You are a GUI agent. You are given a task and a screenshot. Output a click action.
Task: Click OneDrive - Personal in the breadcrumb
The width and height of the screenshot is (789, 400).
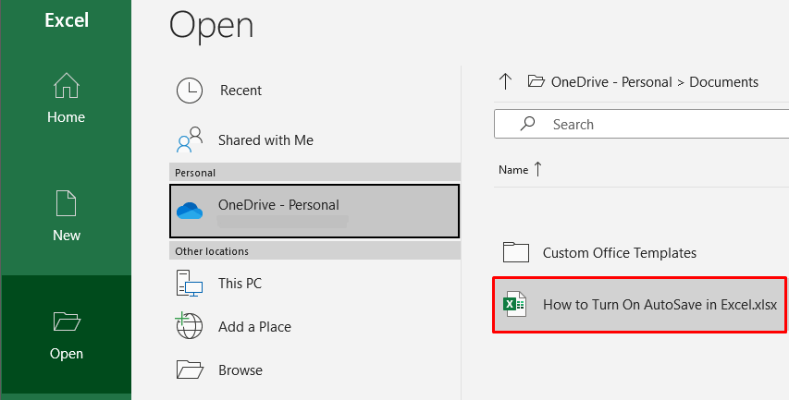click(611, 82)
